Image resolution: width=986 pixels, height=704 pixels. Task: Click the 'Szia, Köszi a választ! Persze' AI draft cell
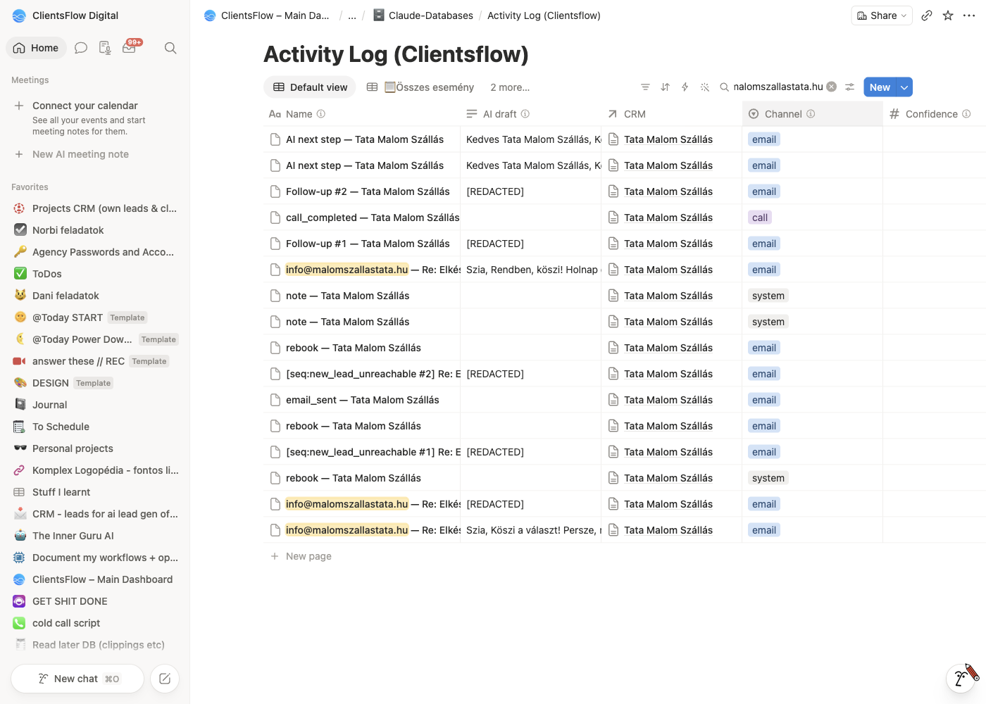531,530
